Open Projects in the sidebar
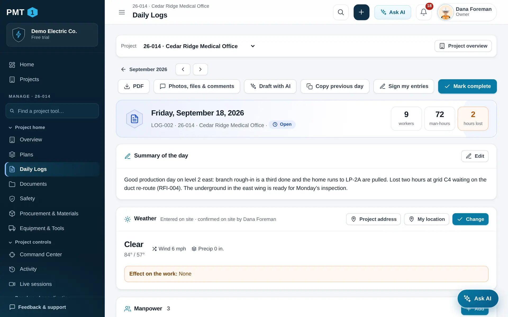508x317 pixels. [52, 80]
